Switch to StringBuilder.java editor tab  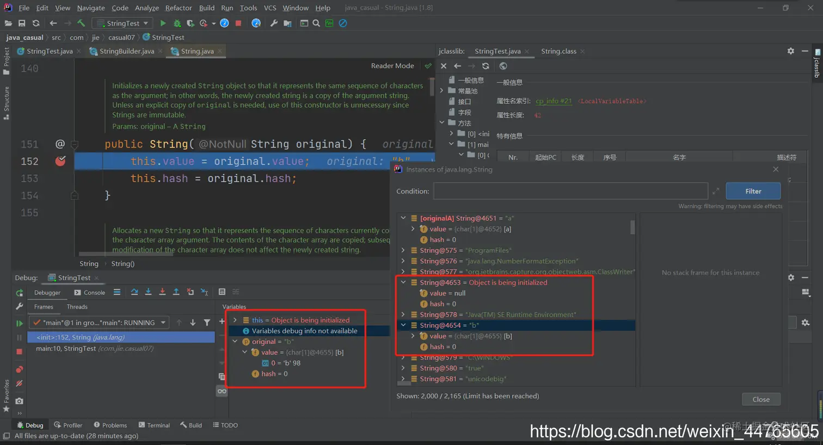pyautogui.click(x=126, y=51)
